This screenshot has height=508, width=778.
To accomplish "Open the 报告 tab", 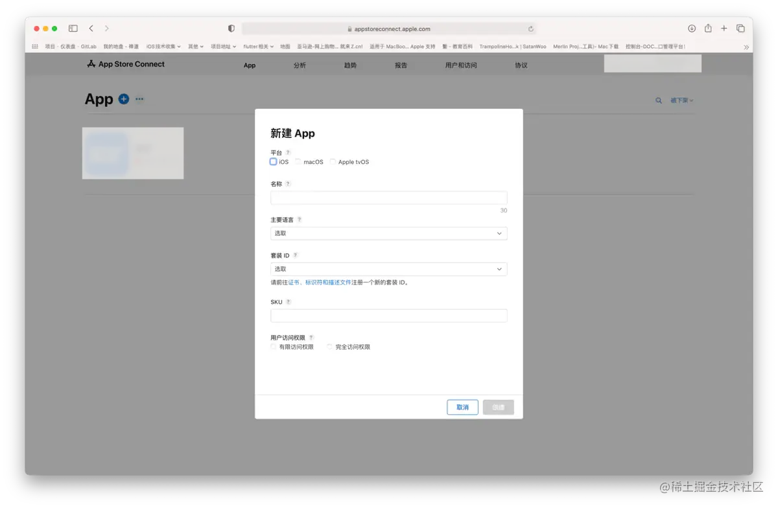I will (x=401, y=65).
